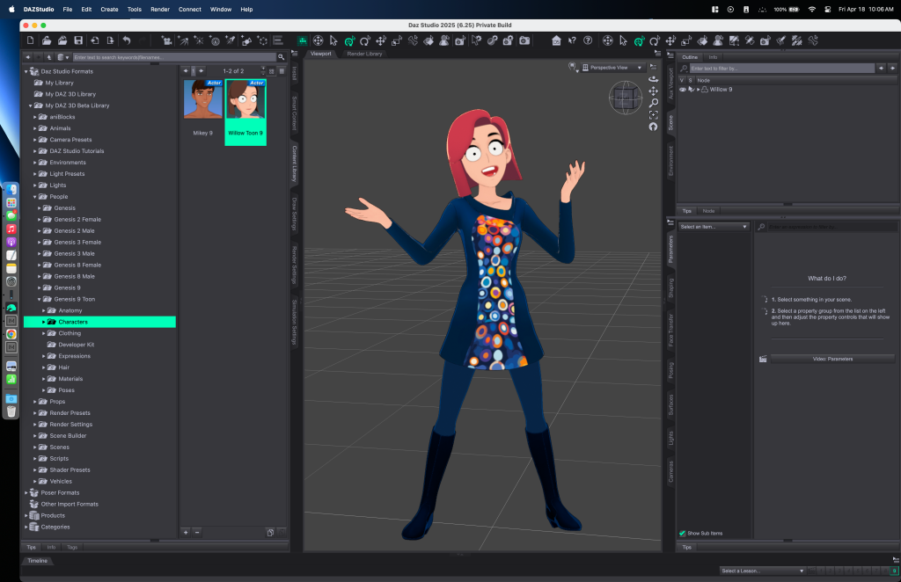Open the Select a Lesson dropdown
The width and height of the screenshot is (901, 582).
click(762, 571)
